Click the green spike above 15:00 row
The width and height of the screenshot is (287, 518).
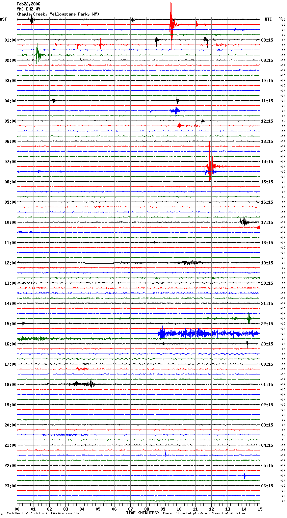pyautogui.click(x=249, y=318)
